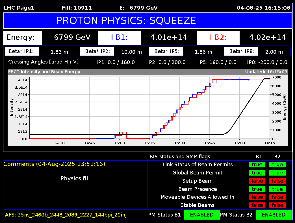Click the beam 2 intensity value 4.02e+14
This screenshot has width=295, height=223.
point(267,38)
